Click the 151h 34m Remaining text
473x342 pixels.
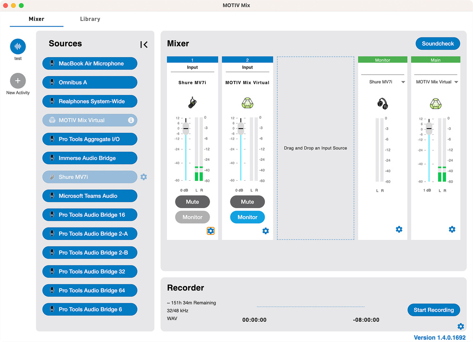191,303
